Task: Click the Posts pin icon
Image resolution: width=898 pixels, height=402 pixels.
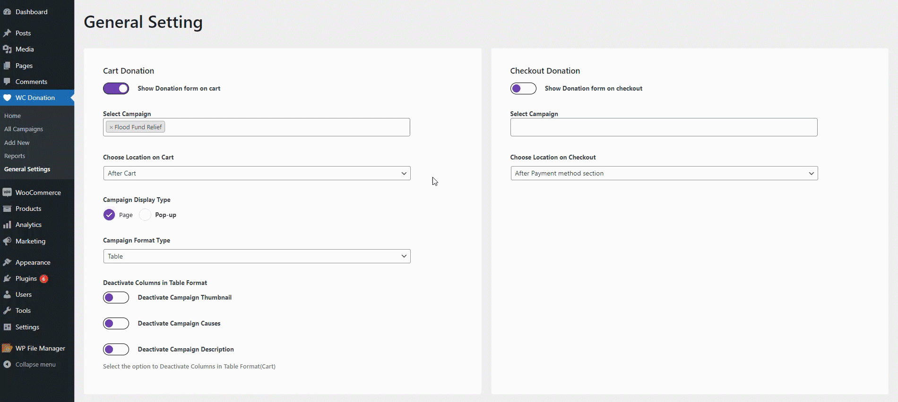Action: click(x=7, y=33)
